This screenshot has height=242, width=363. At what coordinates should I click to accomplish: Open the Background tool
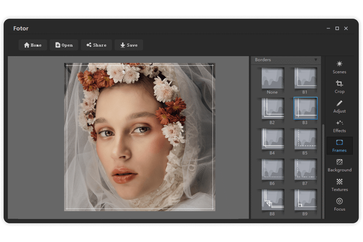340,165
